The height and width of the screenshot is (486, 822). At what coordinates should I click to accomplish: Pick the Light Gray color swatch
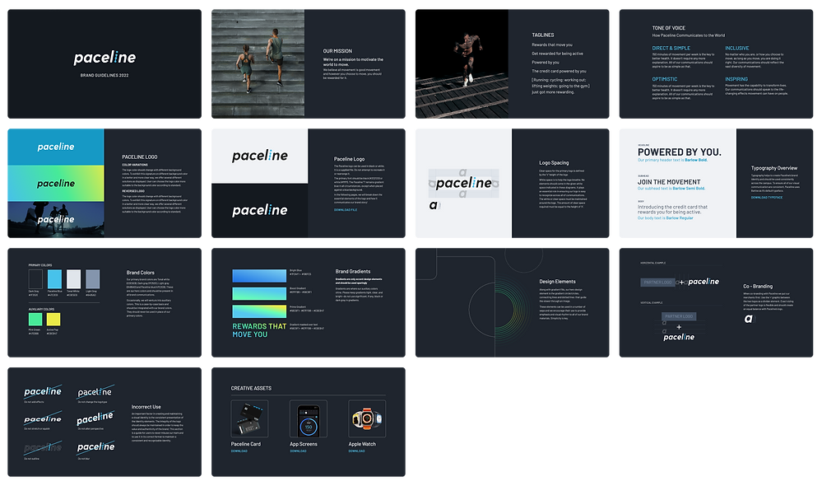[x=93, y=279]
